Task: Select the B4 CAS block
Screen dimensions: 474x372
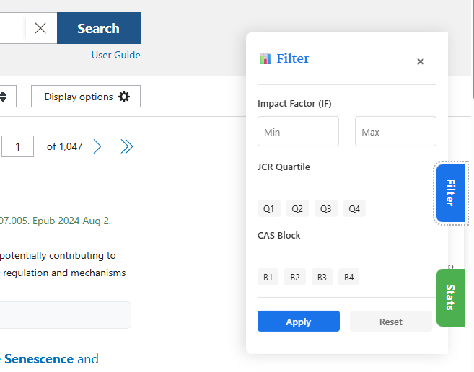Action: pos(349,277)
